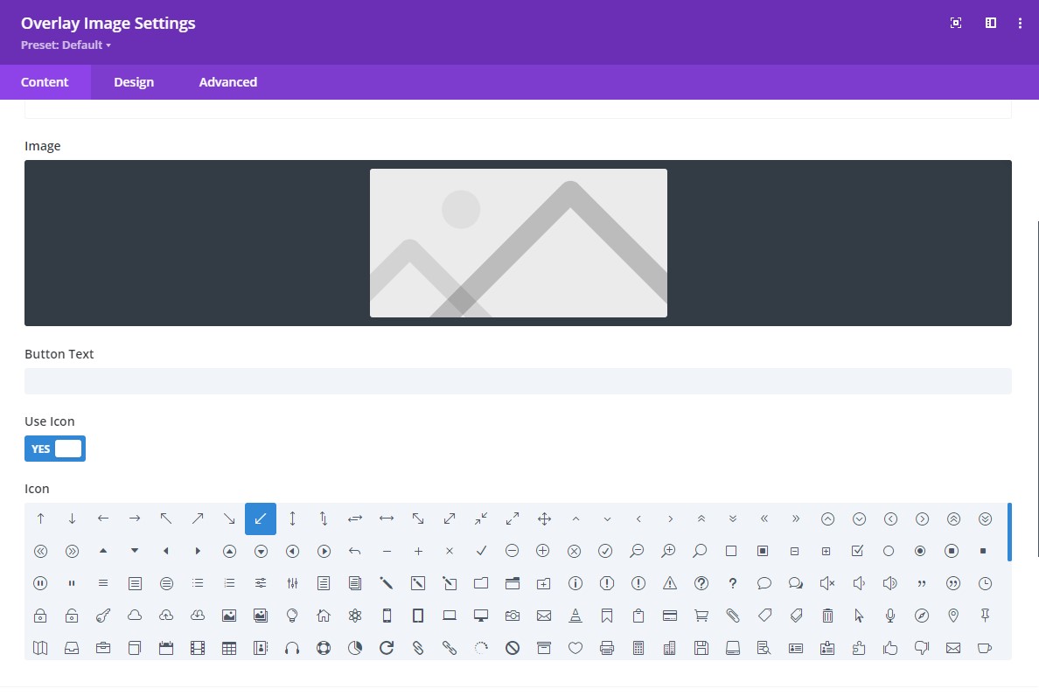Pick the pushpin icon
The height and width of the screenshot is (696, 1039).
pos(985,616)
